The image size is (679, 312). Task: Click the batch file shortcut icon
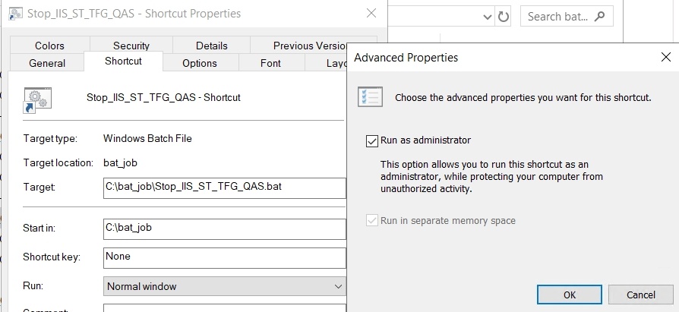click(38, 100)
